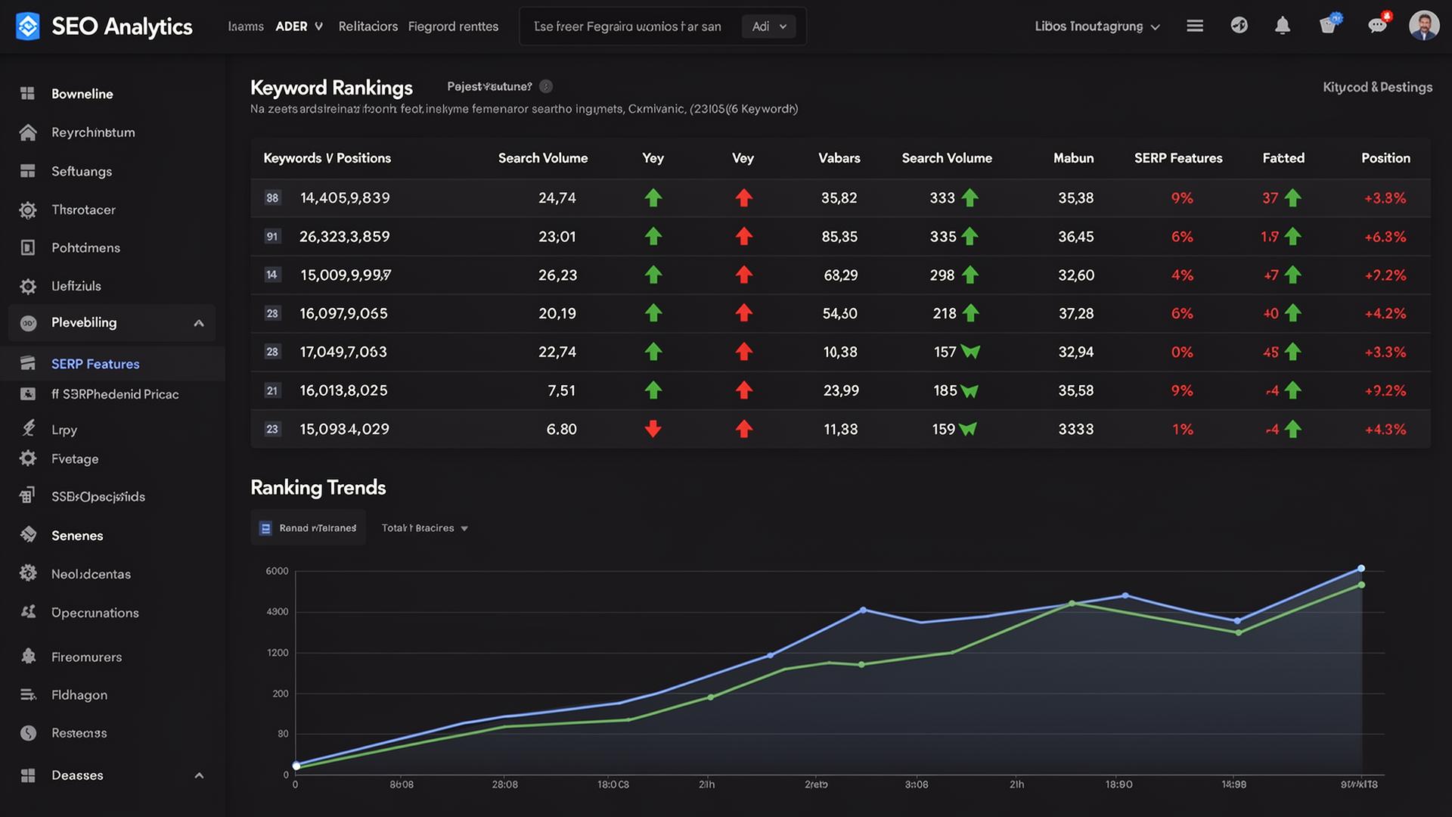Open the Total Bracires dropdown
The height and width of the screenshot is (817, 1452).
tap(424, 528)
